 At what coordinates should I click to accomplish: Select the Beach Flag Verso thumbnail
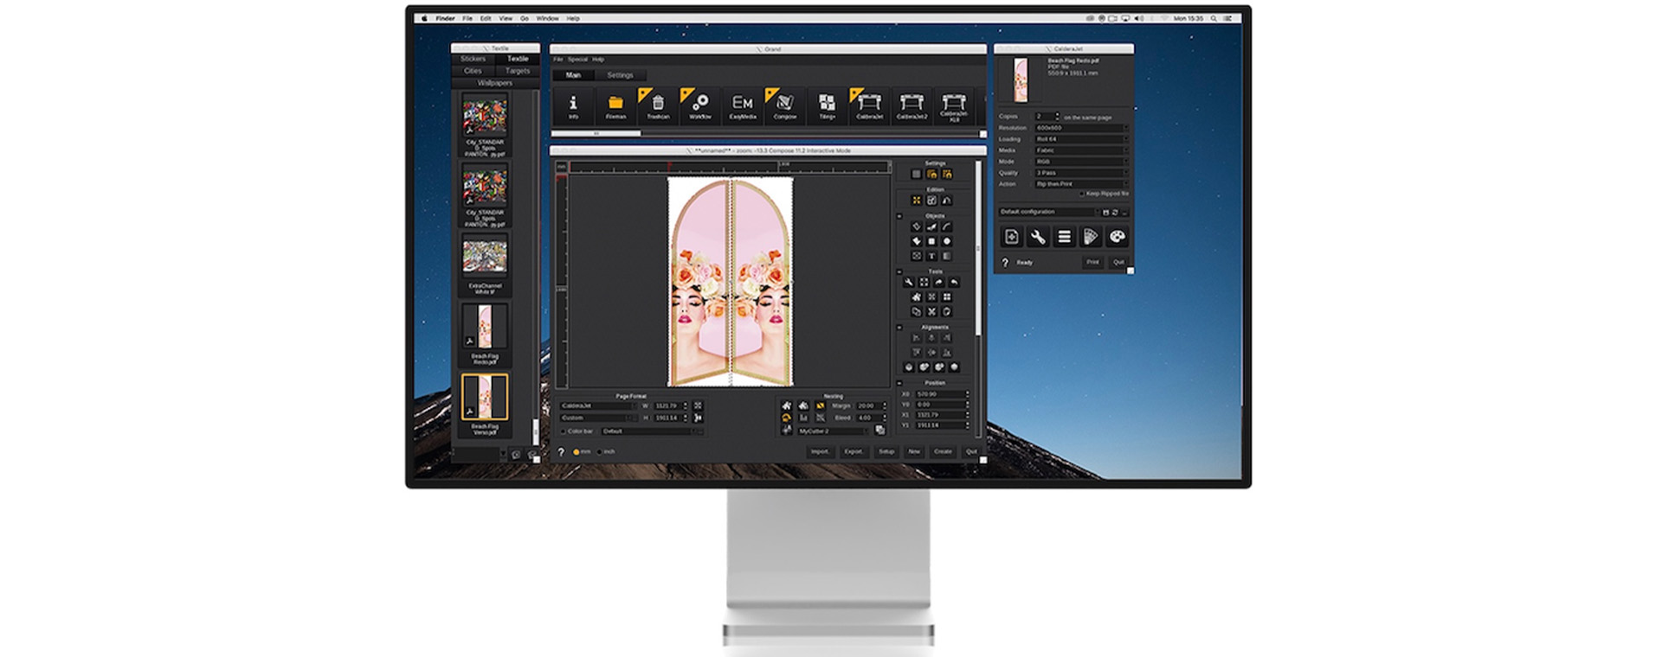[485, 397]
